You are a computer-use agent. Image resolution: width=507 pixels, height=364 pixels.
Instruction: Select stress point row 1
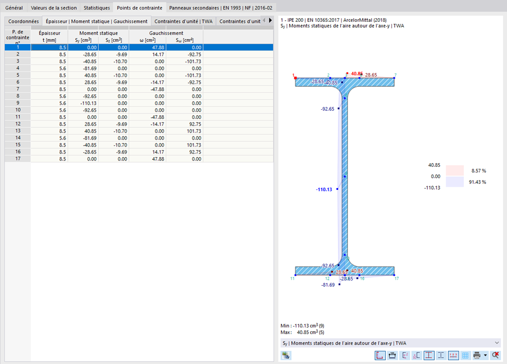(x=139, y=47)
